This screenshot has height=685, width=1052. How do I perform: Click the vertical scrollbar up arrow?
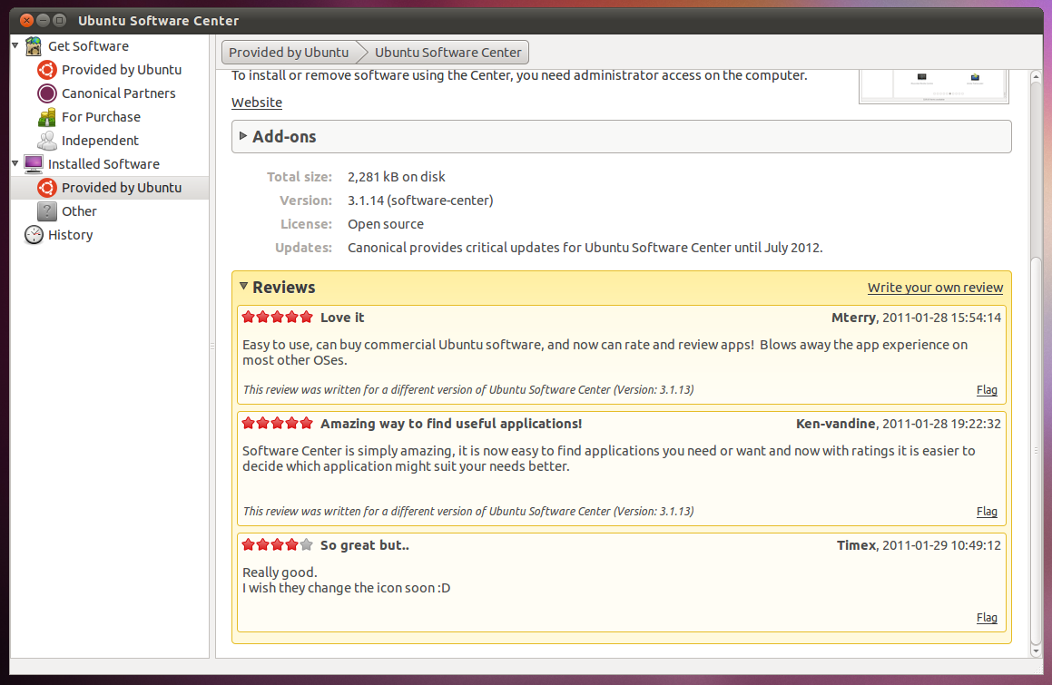1036,76
